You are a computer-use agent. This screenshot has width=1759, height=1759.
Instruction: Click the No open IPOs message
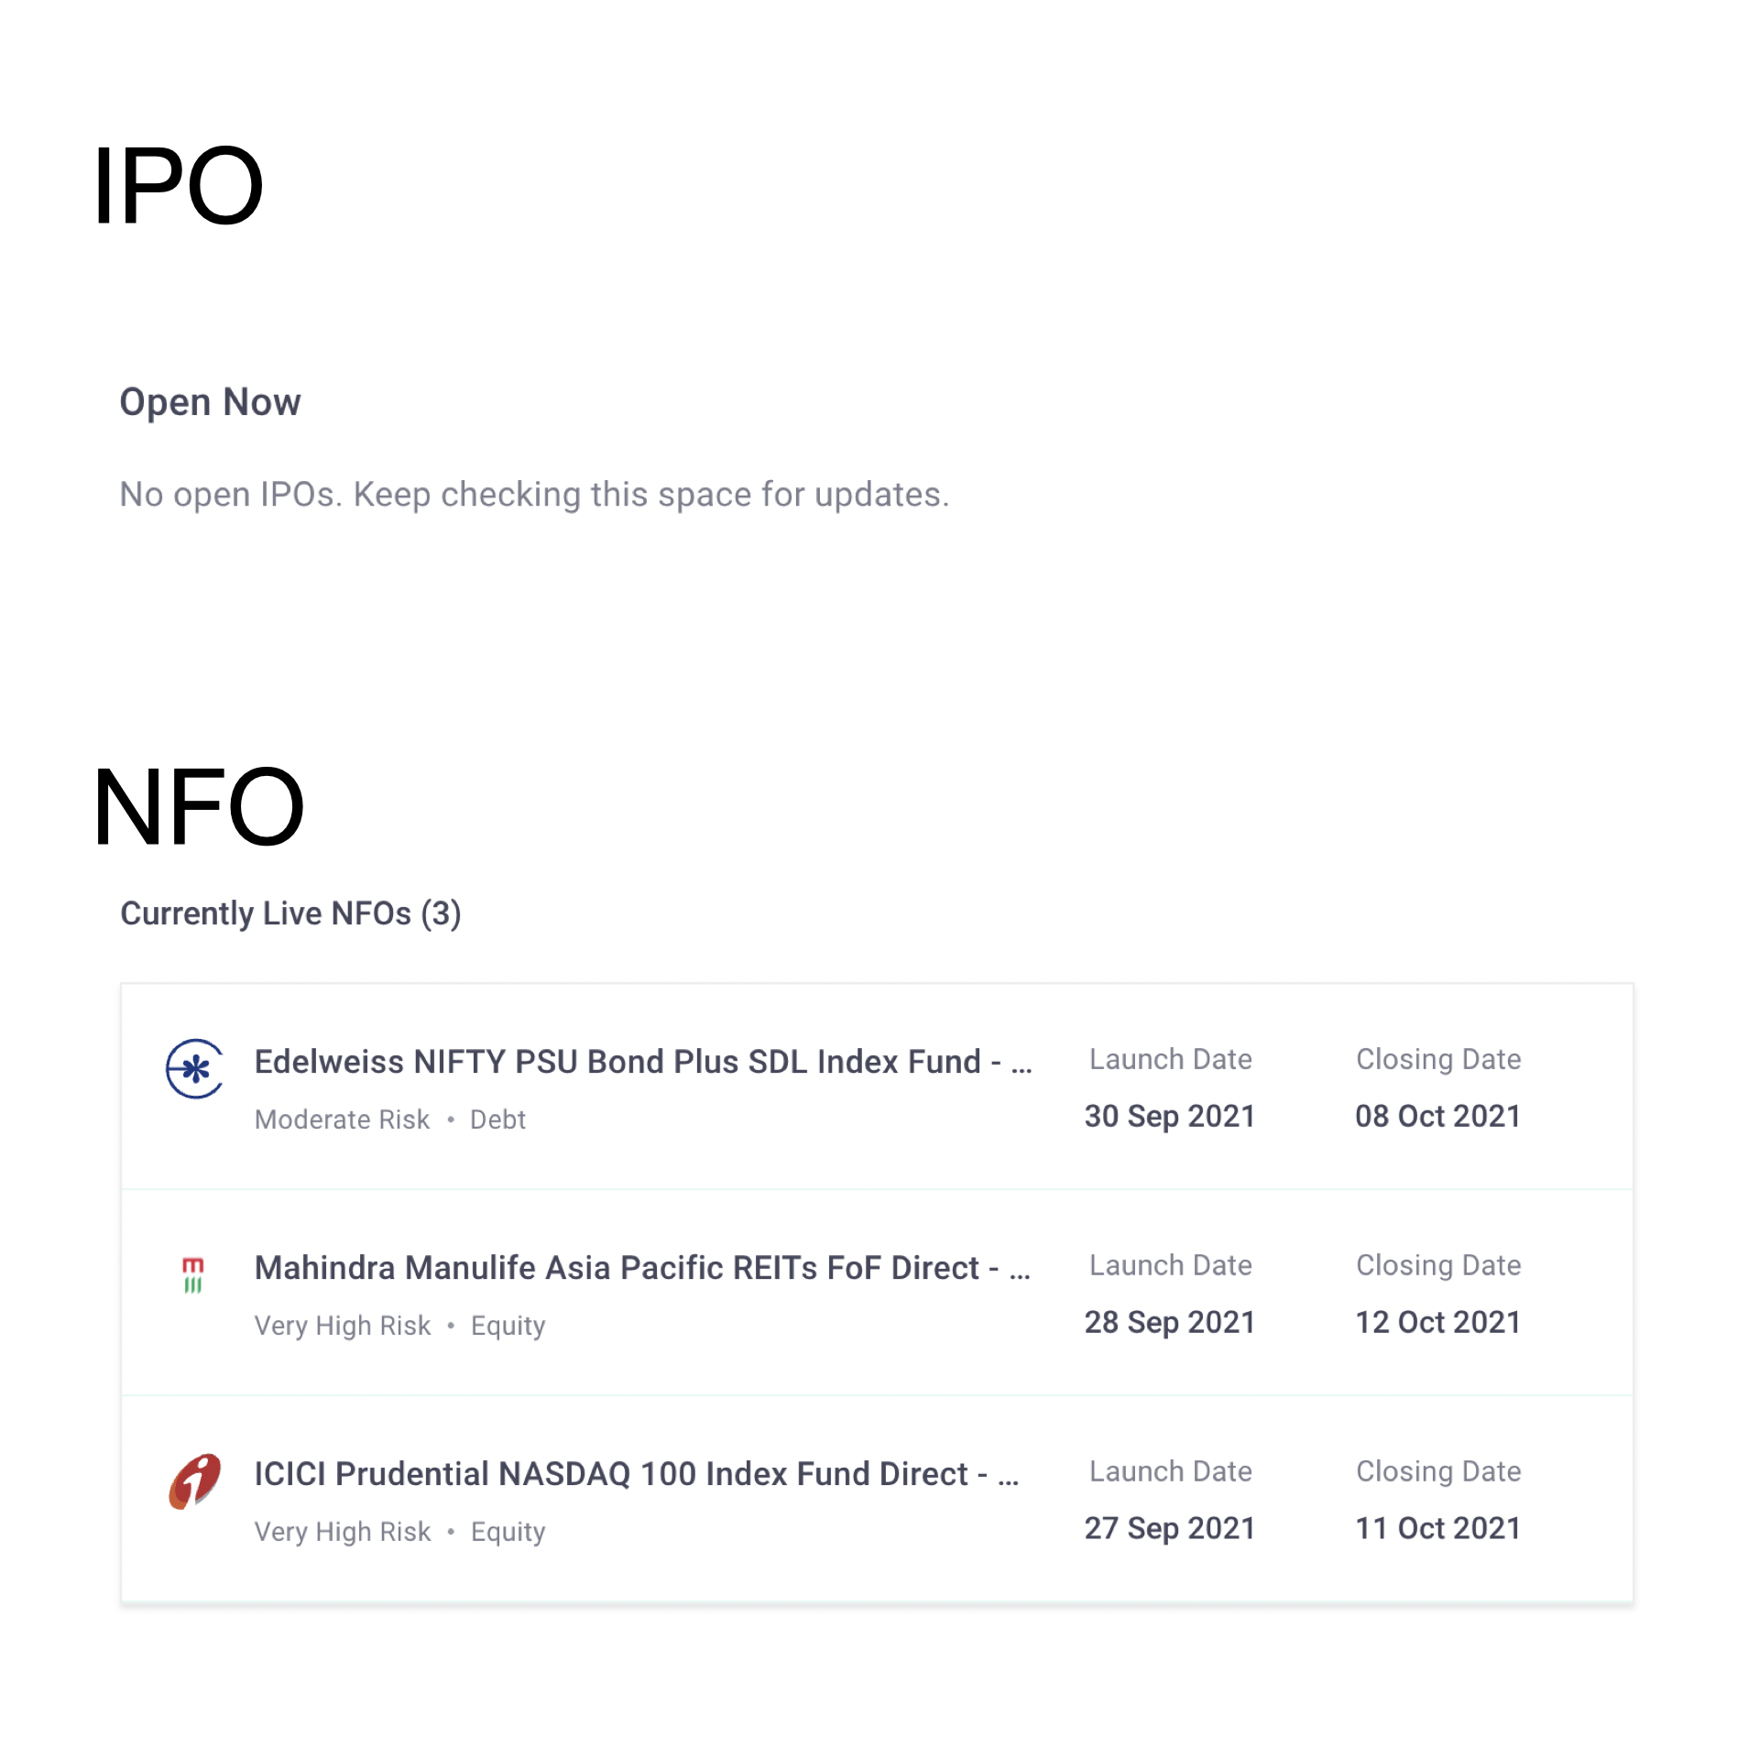tap(534, 495)
